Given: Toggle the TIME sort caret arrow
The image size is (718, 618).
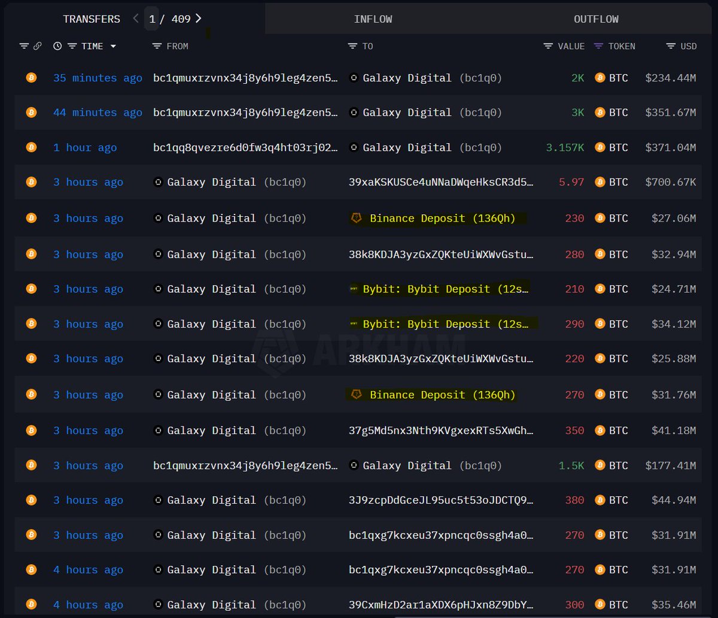Looking at the screenshot, I should pos(113,46).
